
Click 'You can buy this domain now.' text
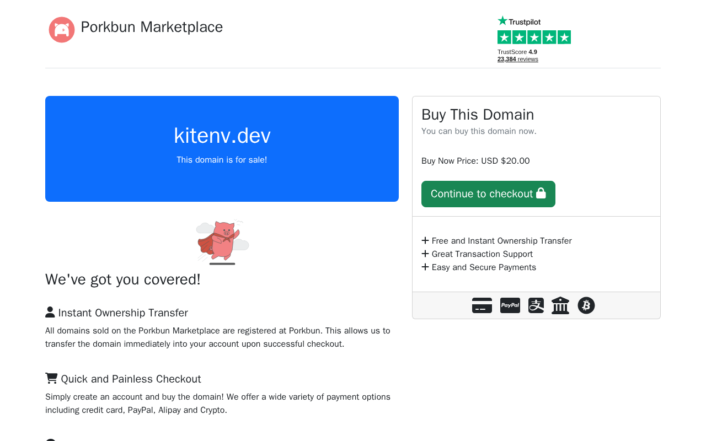click(x=479, y=131)
